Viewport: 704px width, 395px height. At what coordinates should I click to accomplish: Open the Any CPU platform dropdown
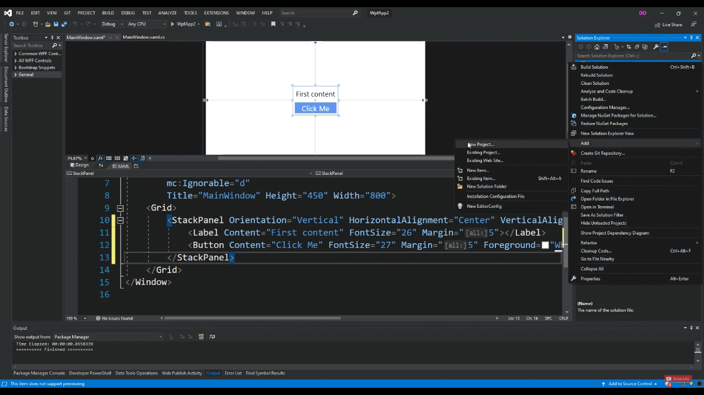click(x=147, y=24)
